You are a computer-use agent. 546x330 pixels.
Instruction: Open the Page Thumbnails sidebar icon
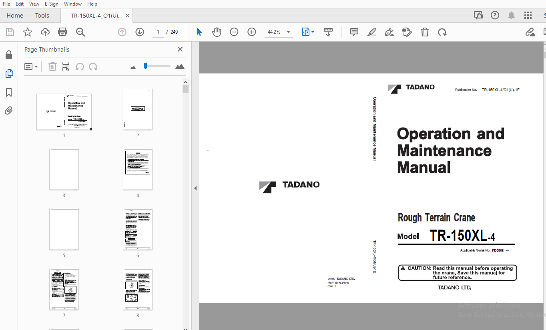point(9,74)
